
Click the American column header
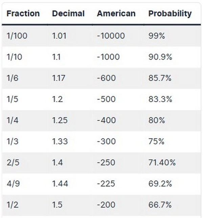[116, 14]
